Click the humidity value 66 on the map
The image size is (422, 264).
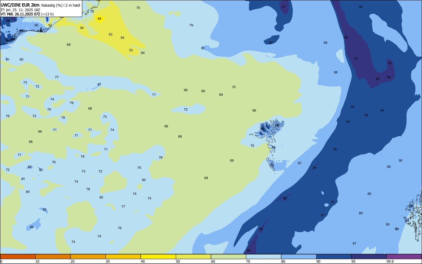[254, 111]
